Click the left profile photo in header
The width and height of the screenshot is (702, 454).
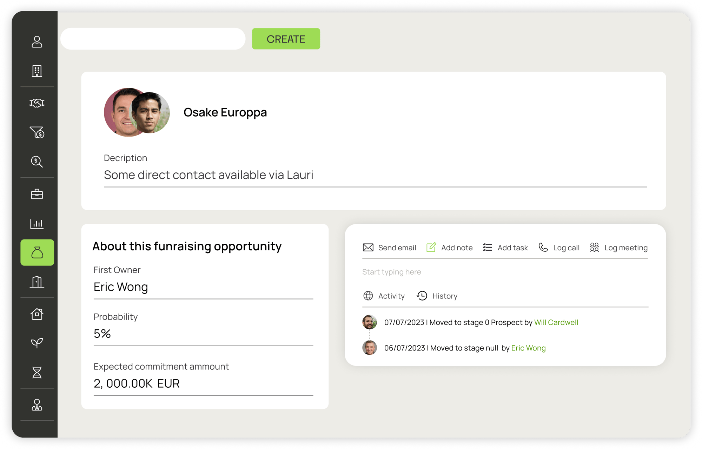coord(118,112)
